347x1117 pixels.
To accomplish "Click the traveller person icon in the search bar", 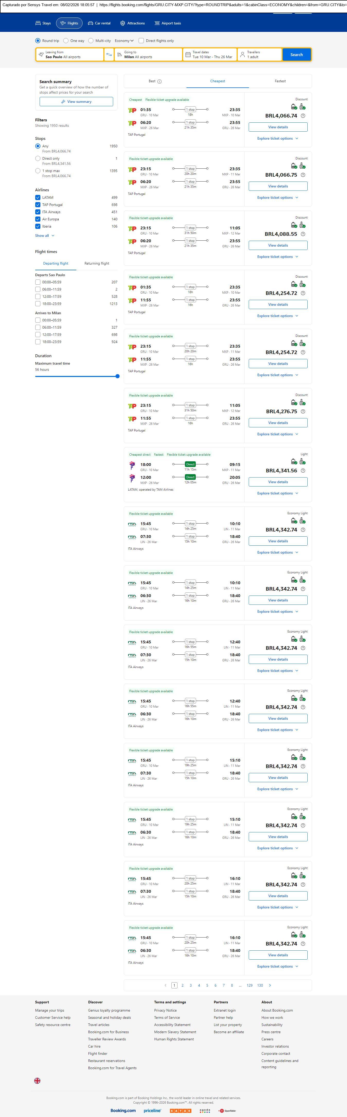I will pyautogui.click(x=243, y=55).
